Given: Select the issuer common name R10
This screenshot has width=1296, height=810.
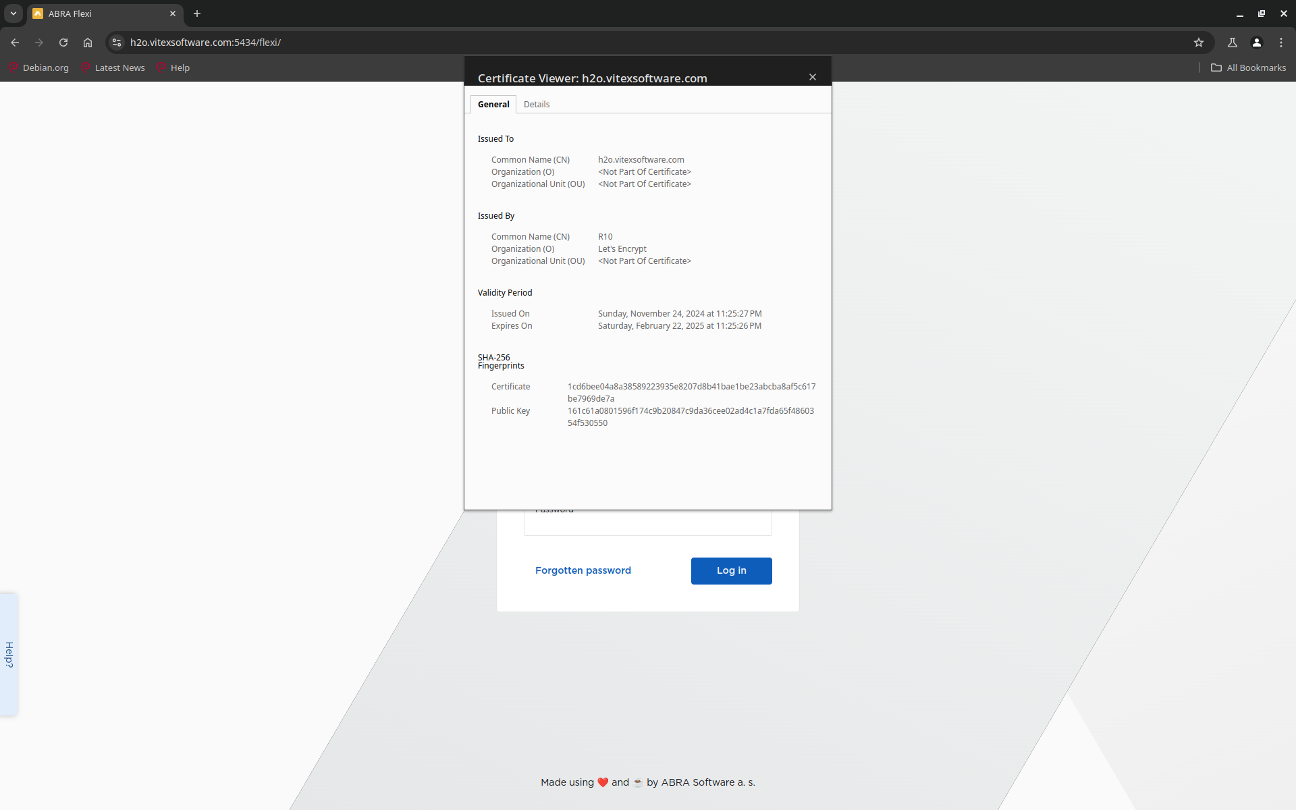Looking at the screenshot, I should (x=605, y=237).
